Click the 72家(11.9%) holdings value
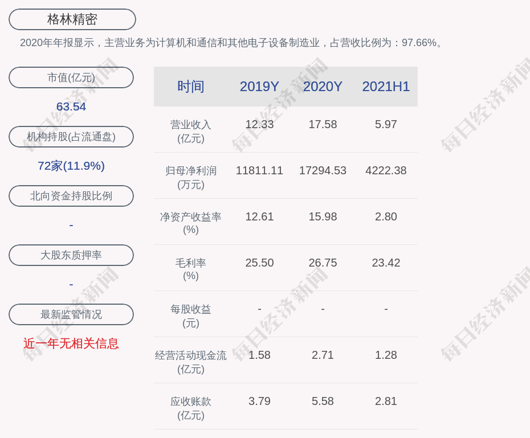This screenshot has height=438, width=530. click(71, 166)
